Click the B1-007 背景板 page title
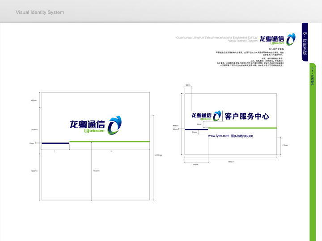322x241 pixels. [276, 49]
